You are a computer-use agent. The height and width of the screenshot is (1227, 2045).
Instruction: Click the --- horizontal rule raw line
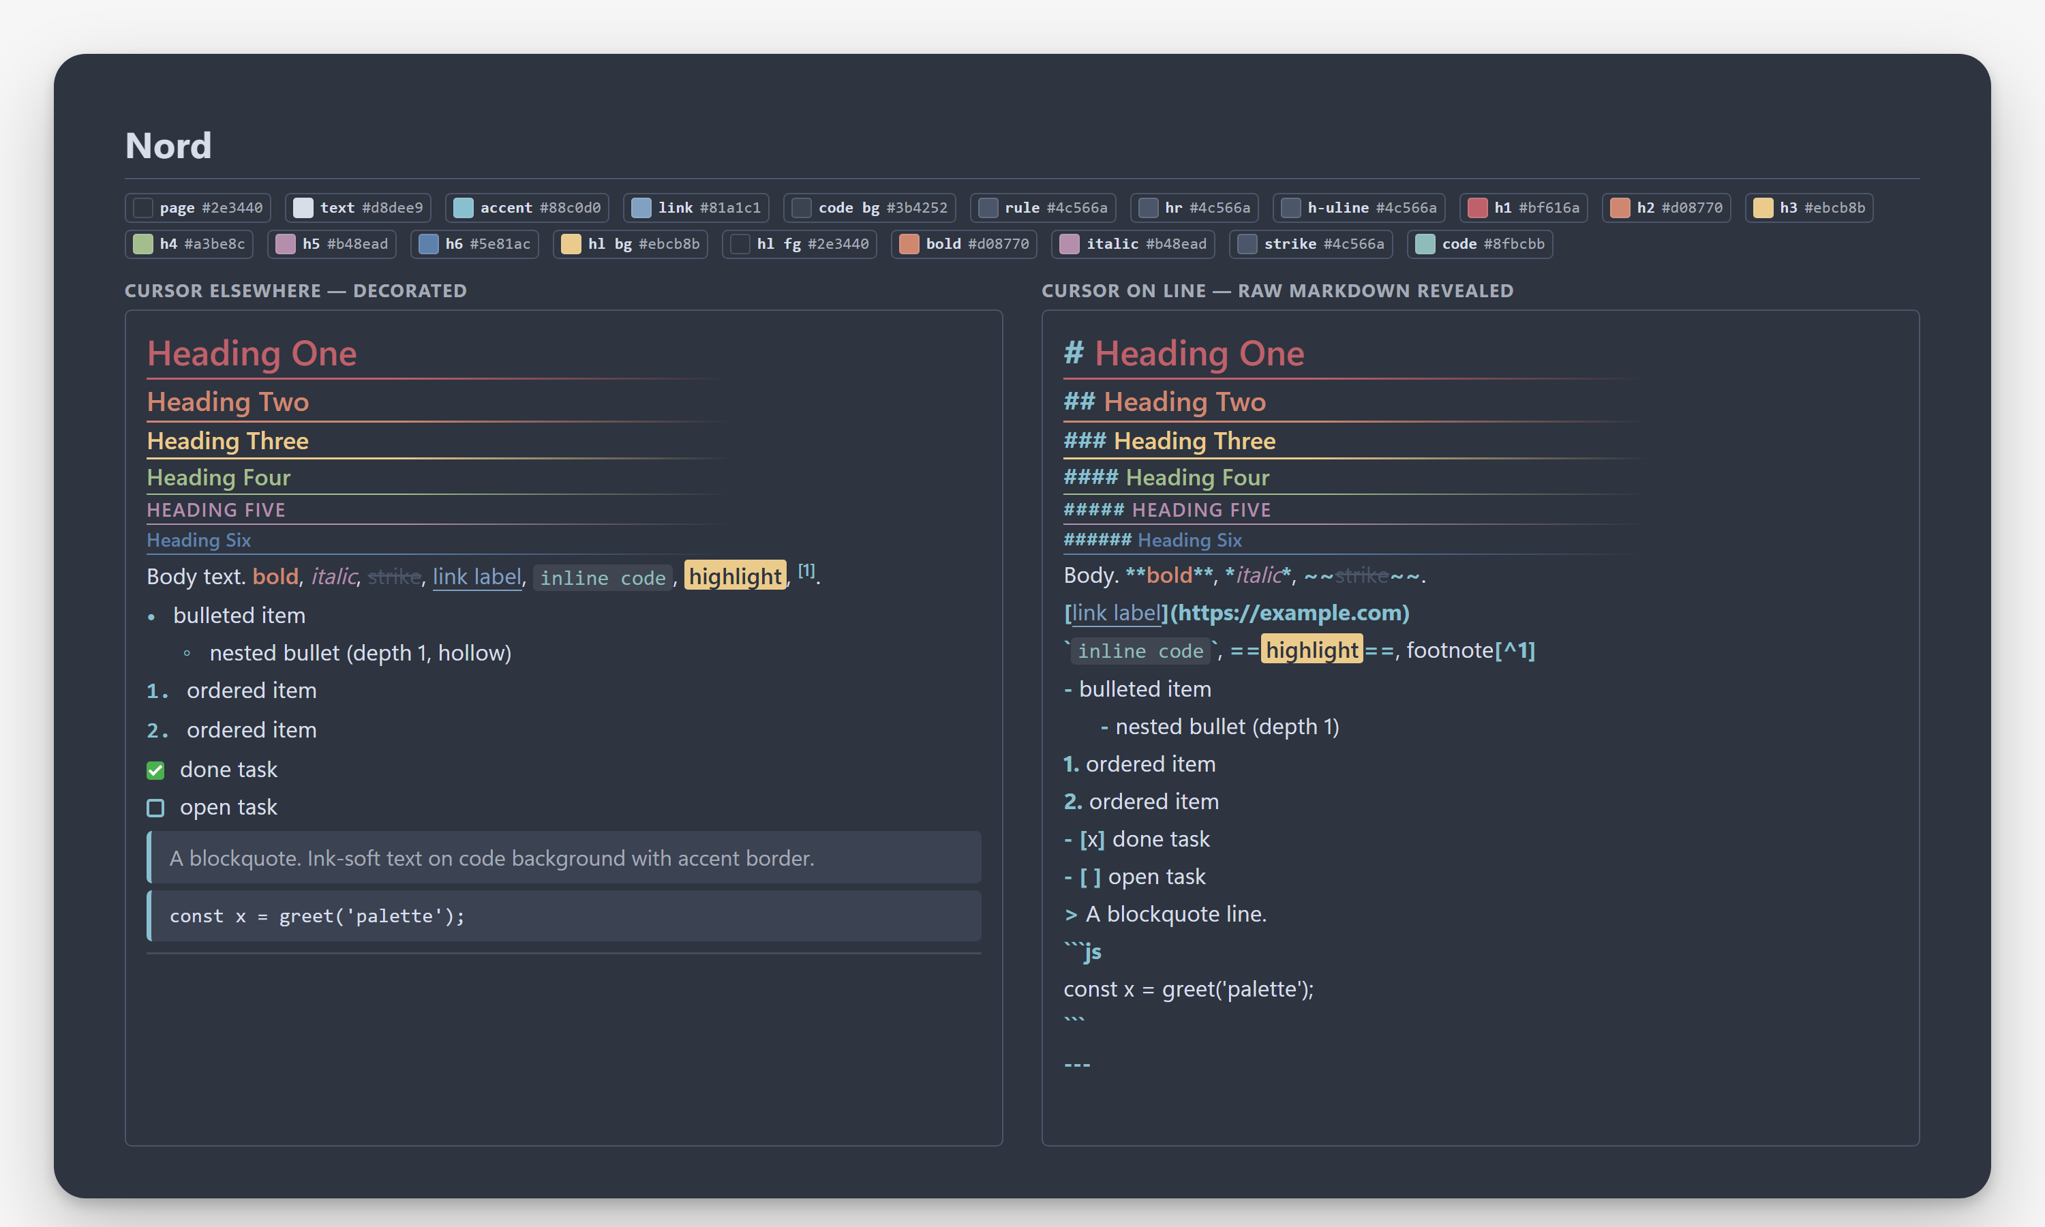(1077, 1064)
